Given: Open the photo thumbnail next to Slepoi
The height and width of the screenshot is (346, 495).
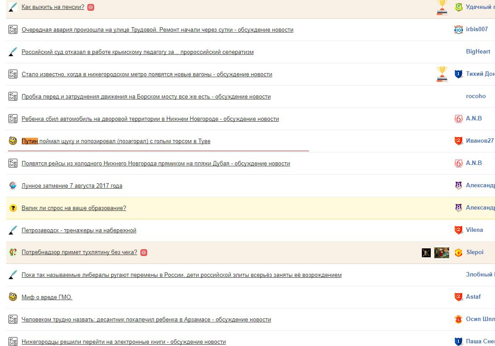Looking at the screenshot, I should [x=441, y=252].
